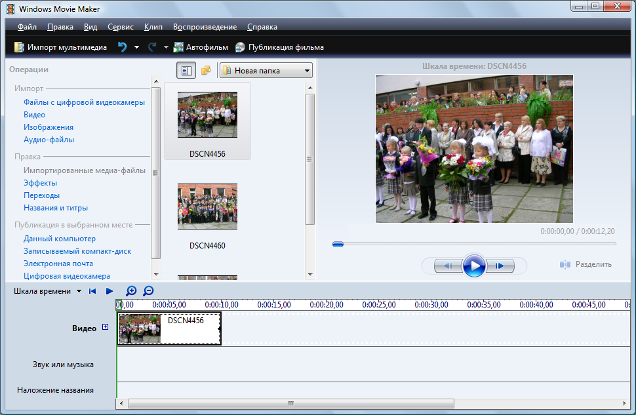Viewport: 636px width, 415px height.
Task: Go up one folder level in media pane
Action: (206, 70)
